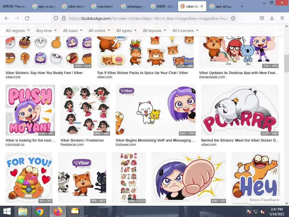Switch to the ERROR: The req tab
Viewport: 289px width, 217px height.
[14, 6]
